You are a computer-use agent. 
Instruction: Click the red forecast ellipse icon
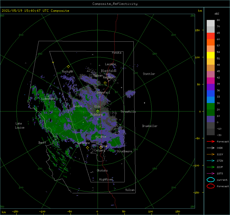tap(211, 186)
